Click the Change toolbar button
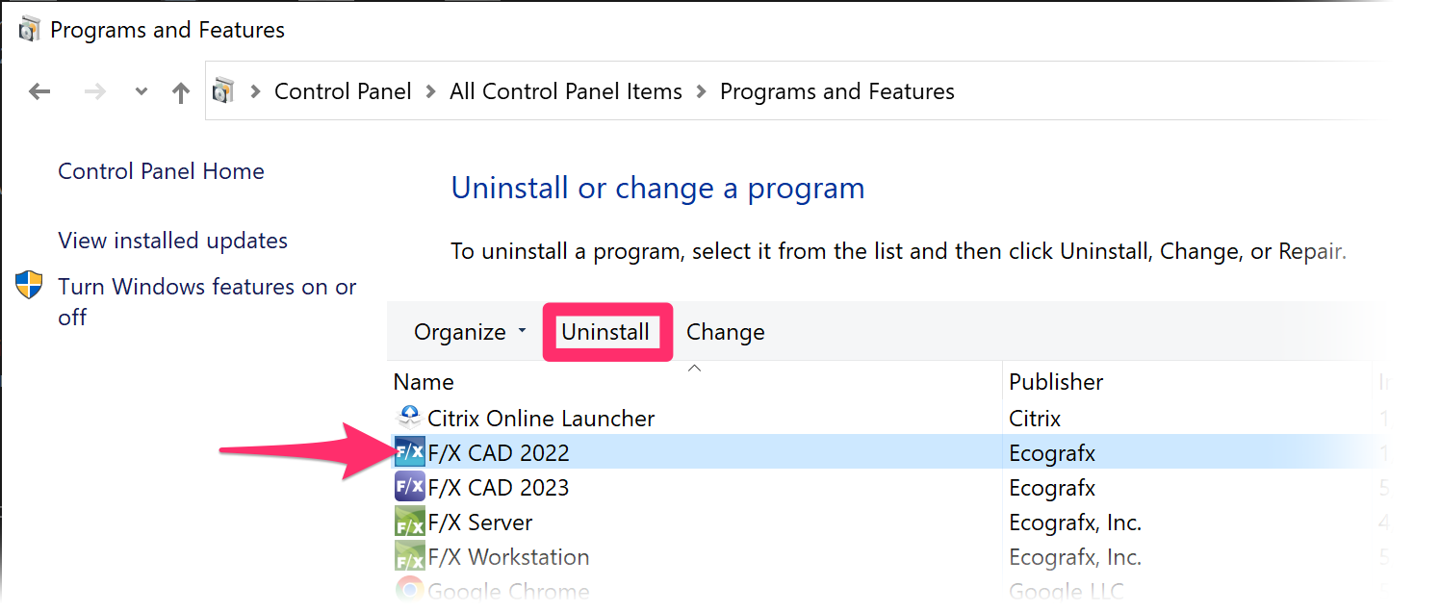The image size is (1440, 612). (726, 332)
